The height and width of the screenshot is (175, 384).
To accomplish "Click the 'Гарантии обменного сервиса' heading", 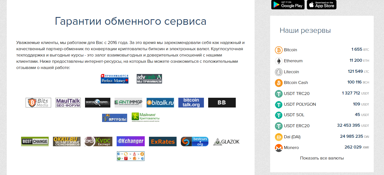I will [131, 21].
